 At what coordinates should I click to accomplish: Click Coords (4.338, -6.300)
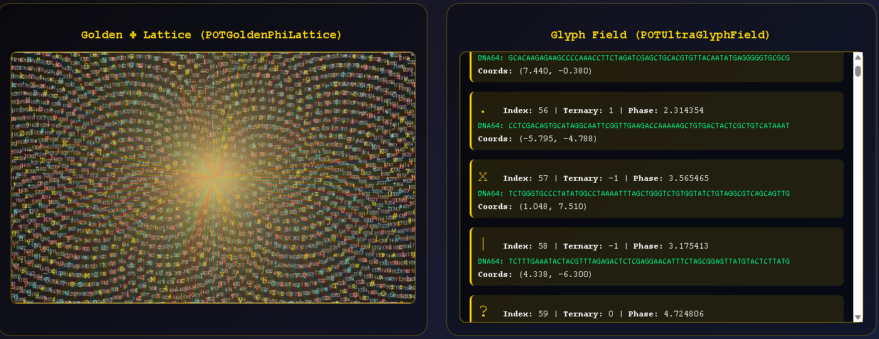pos(535,274)
